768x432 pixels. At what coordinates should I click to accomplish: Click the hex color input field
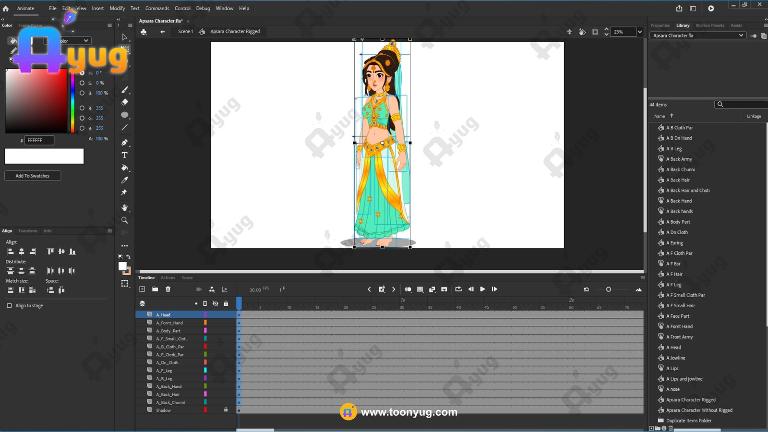coord(39,140)
